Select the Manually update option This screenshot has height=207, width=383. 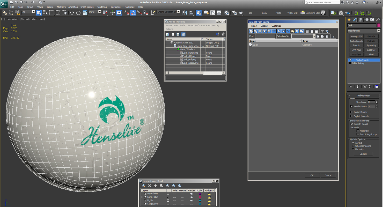pos(353,149)
